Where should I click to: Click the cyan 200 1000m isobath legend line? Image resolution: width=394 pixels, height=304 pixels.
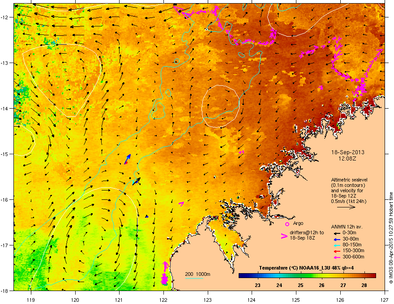(x=194, y=278)
